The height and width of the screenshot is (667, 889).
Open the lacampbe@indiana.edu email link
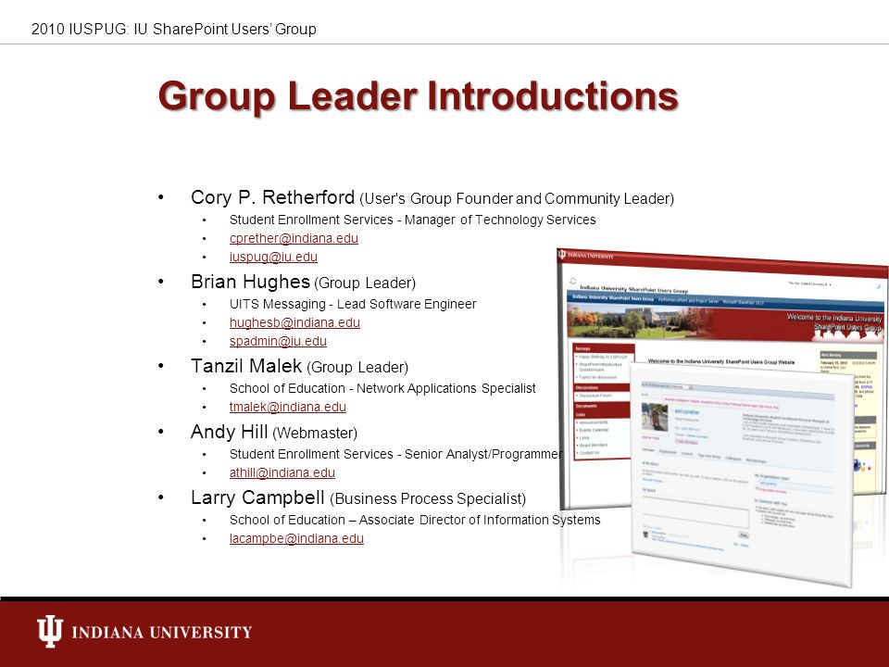click(x=296, y=539)
